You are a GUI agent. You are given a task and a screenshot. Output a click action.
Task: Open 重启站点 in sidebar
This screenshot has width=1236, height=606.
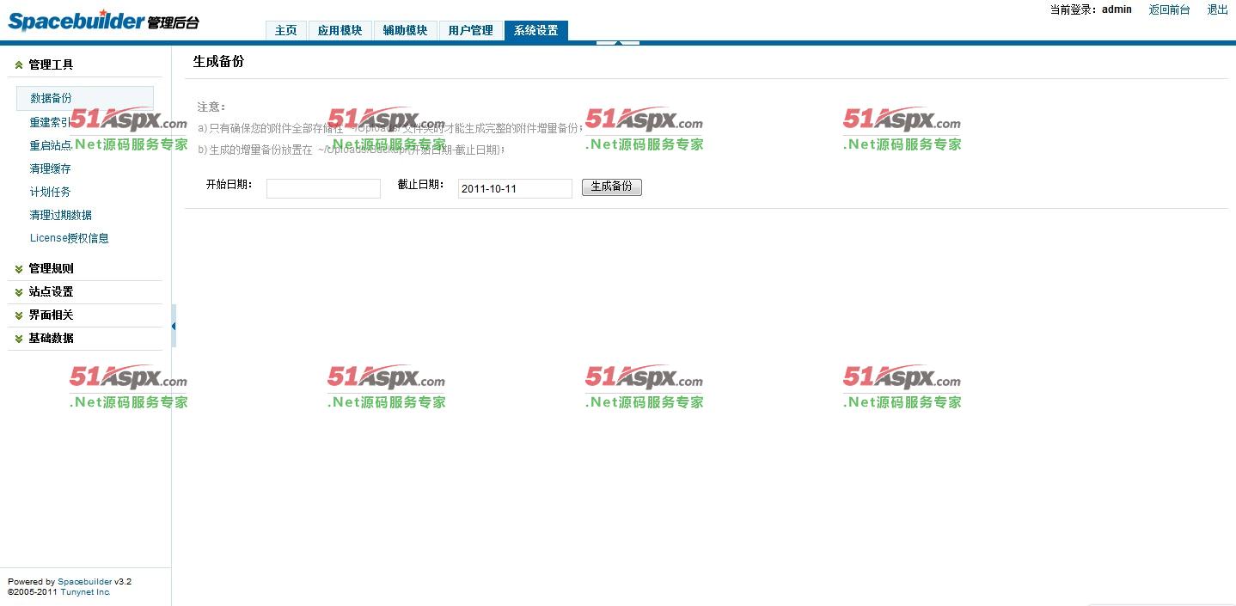coord(51,145)
